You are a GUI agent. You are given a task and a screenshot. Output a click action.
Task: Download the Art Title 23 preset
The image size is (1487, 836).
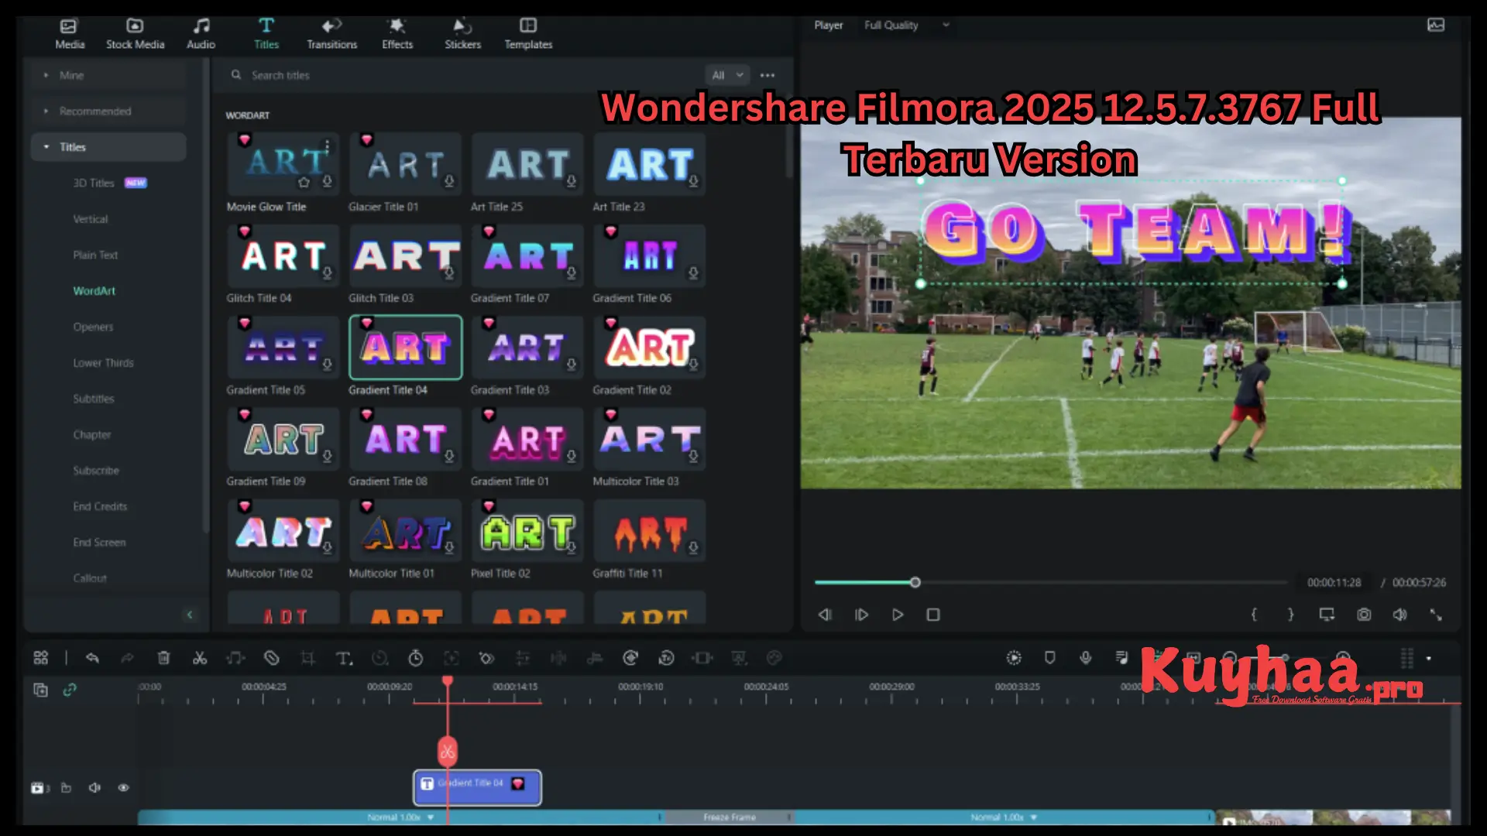[693, 181]
